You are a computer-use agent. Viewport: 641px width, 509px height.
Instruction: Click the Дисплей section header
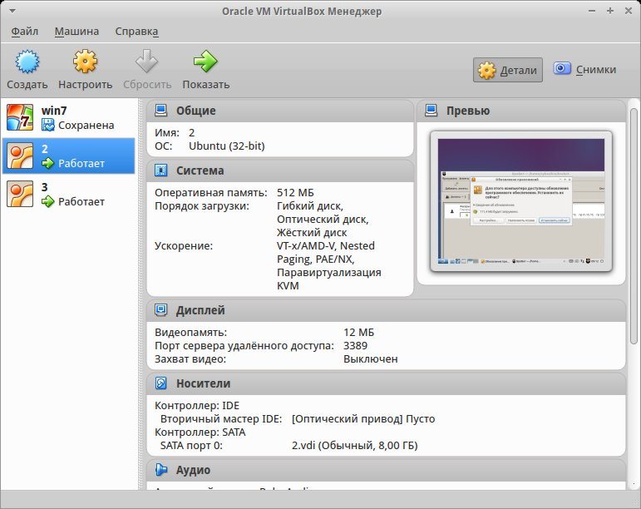pyautogui.click(x=386, y=310)
